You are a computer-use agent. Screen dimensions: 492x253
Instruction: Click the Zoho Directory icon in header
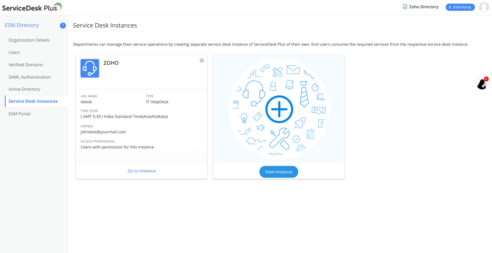[405, 7]
